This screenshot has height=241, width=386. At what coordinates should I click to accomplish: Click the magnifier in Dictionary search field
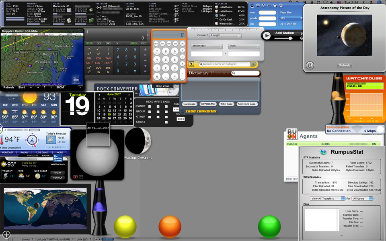pyautogui.click(x=233, y=73)
